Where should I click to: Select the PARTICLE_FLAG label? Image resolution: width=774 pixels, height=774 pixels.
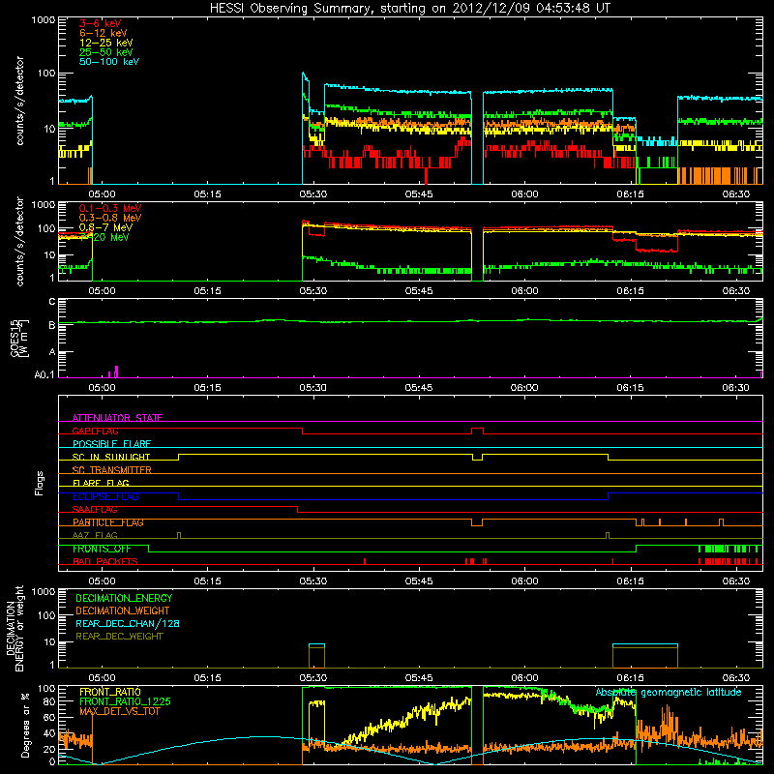point(108,522)
